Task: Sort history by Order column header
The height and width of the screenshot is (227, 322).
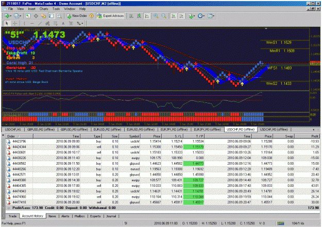Action: point(19,136)
